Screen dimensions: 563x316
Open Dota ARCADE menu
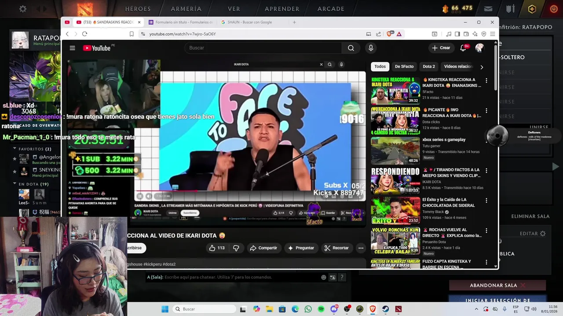pos(331,9)
